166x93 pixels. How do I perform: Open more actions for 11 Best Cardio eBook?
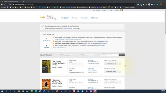(120, 63)
